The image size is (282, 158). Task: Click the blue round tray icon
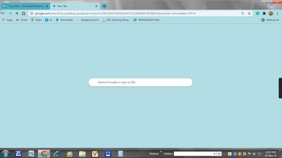pos(235,154)
